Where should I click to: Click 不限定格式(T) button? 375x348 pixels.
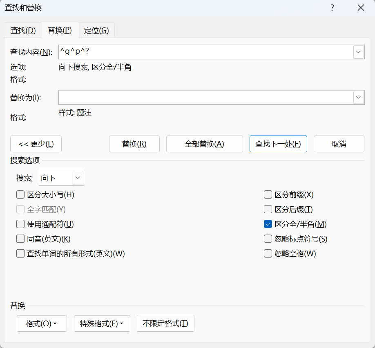pos(165,323)
